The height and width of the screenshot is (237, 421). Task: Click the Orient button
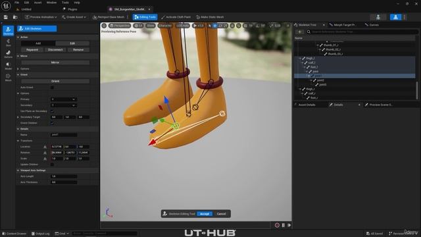pyautogui.click(x=55, y=81)
